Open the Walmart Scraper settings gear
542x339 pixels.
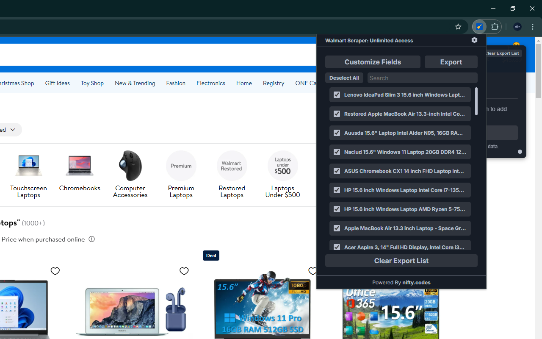(474, 40)
